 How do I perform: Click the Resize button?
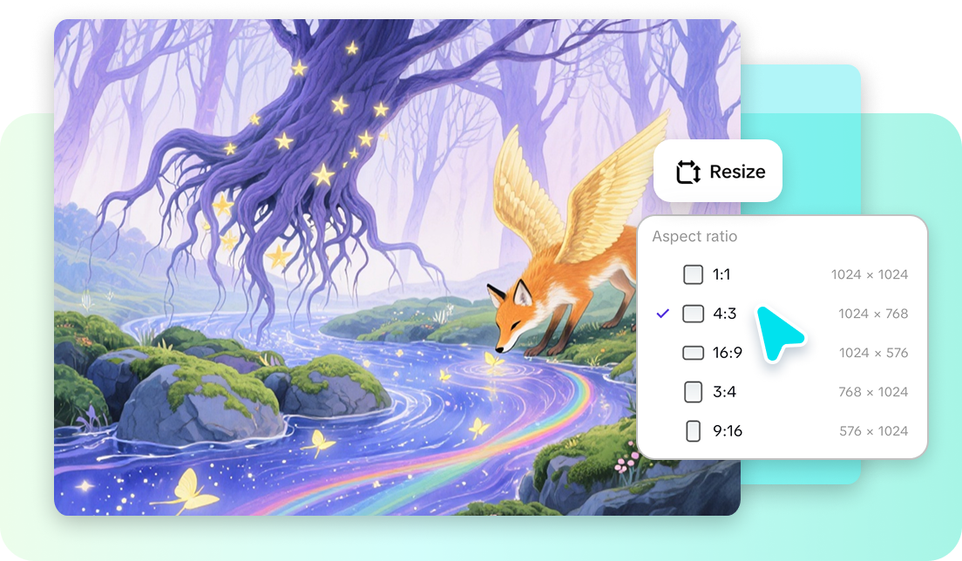click(718, 171)
